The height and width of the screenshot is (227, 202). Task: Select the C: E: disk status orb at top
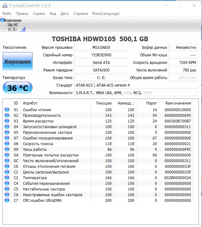3,20
